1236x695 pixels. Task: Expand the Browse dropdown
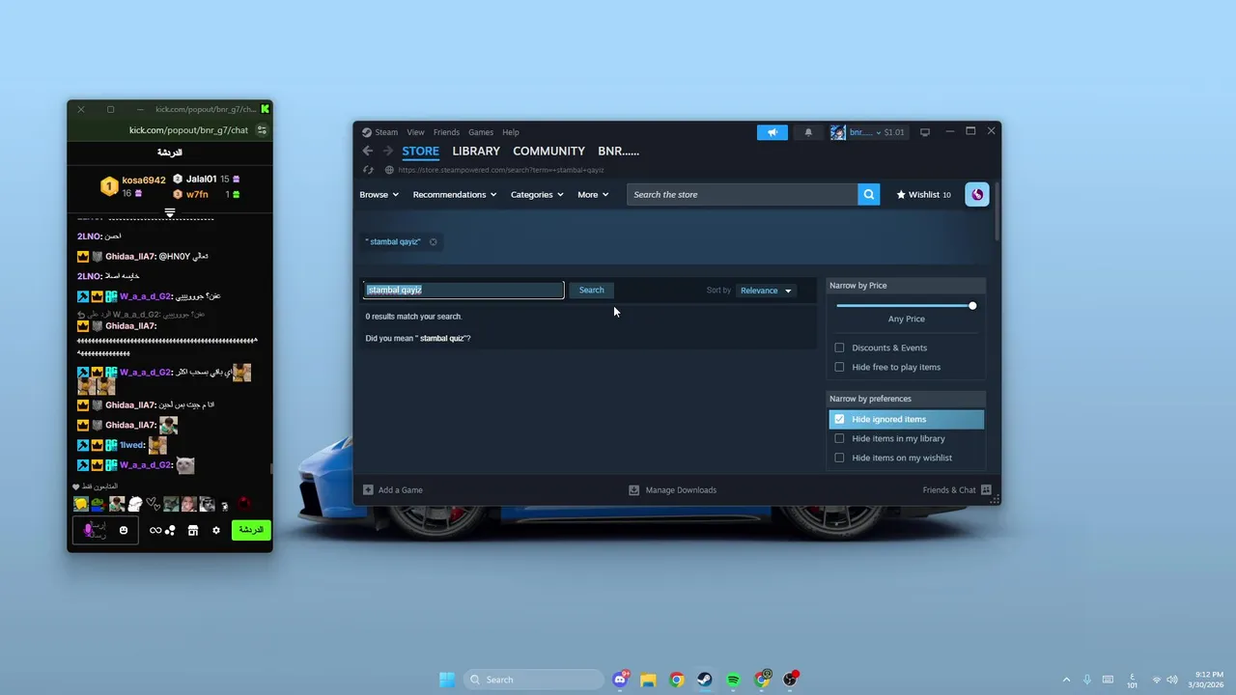point(379,194)
